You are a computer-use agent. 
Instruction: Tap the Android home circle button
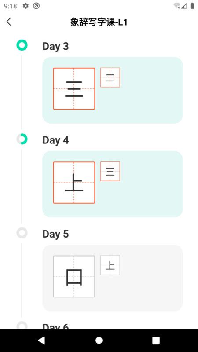pos(99,340)
